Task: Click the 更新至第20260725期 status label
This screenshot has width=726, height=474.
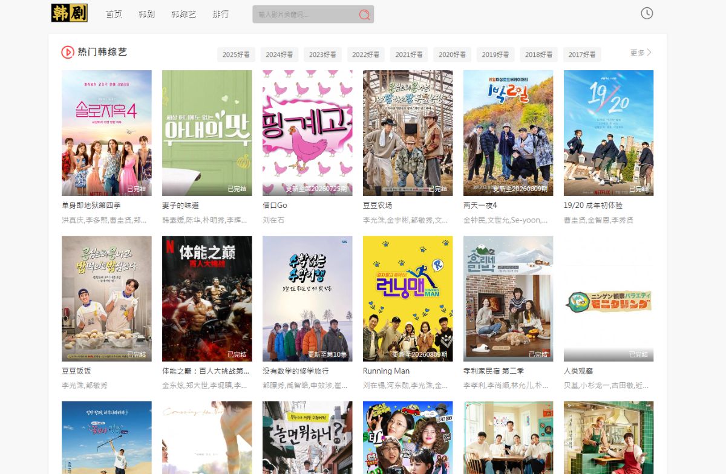Action: point(316,189)
